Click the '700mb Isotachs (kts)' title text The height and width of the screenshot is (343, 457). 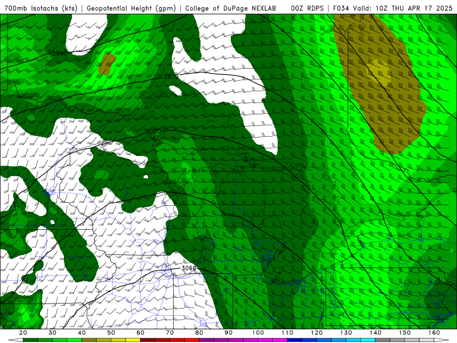(41, 8)
